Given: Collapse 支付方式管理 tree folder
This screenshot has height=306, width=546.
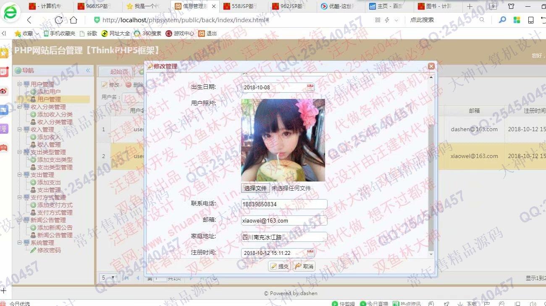Looking at the screenshot, I should (x=19, y=197).
